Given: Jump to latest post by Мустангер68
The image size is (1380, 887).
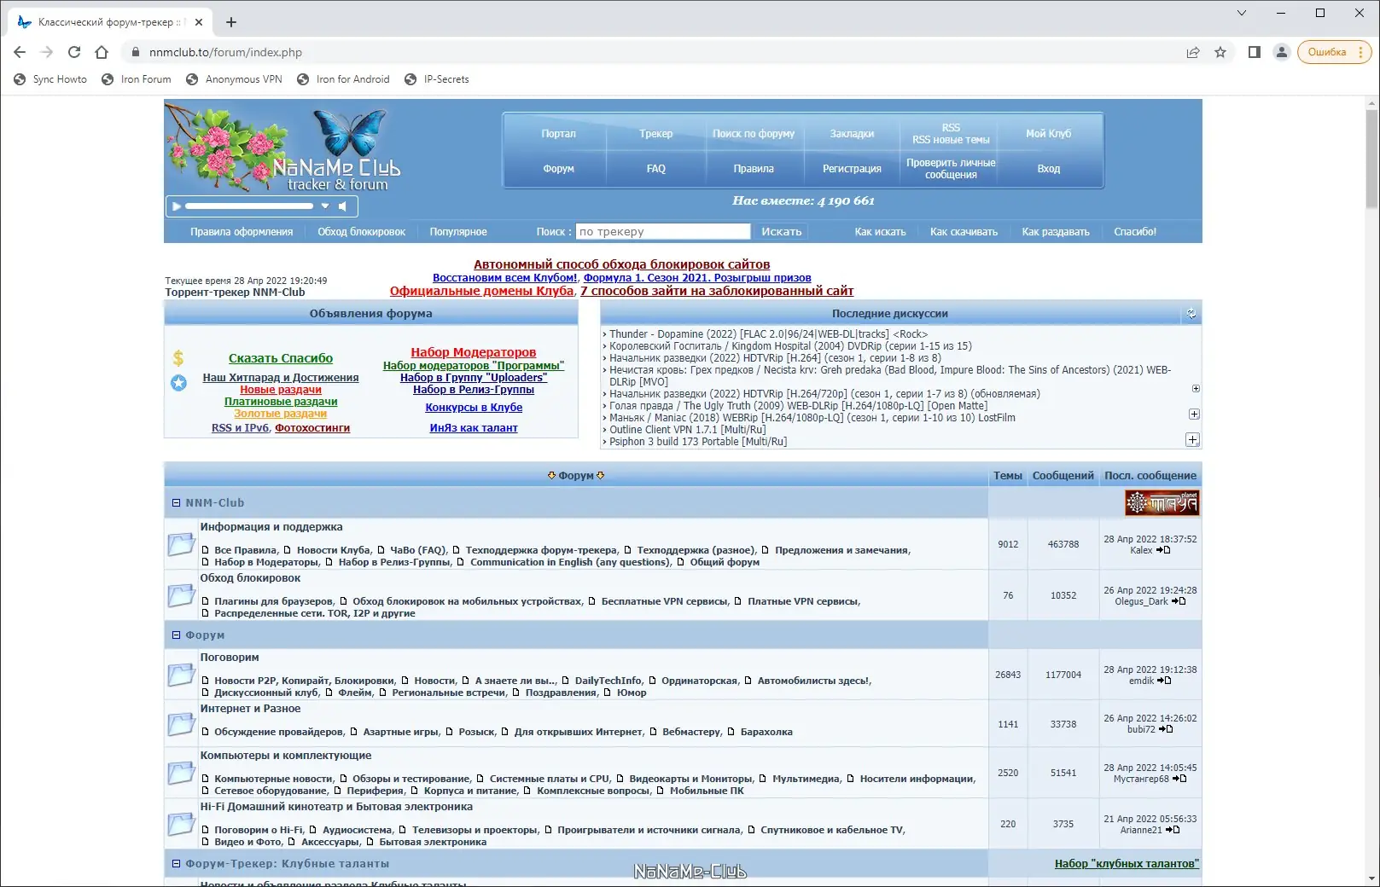Looking at the screenshot, I should 1179,779.
